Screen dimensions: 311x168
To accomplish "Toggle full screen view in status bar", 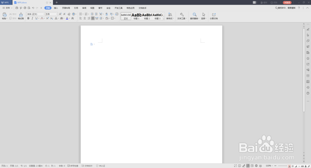I will (x=235, y=166).
